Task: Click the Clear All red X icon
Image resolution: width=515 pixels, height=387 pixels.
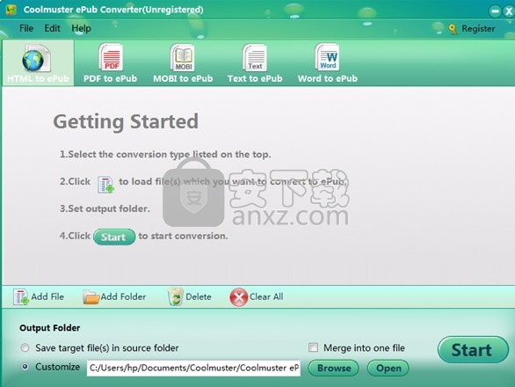Action: pos(239,297)
